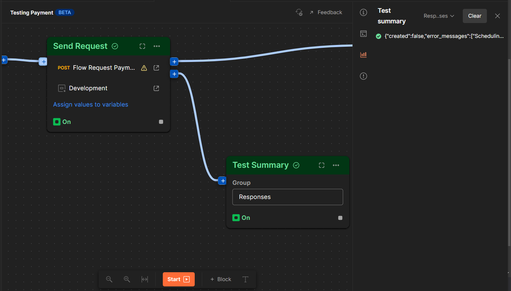Open Assign values to variables

(x=90, y=104)
